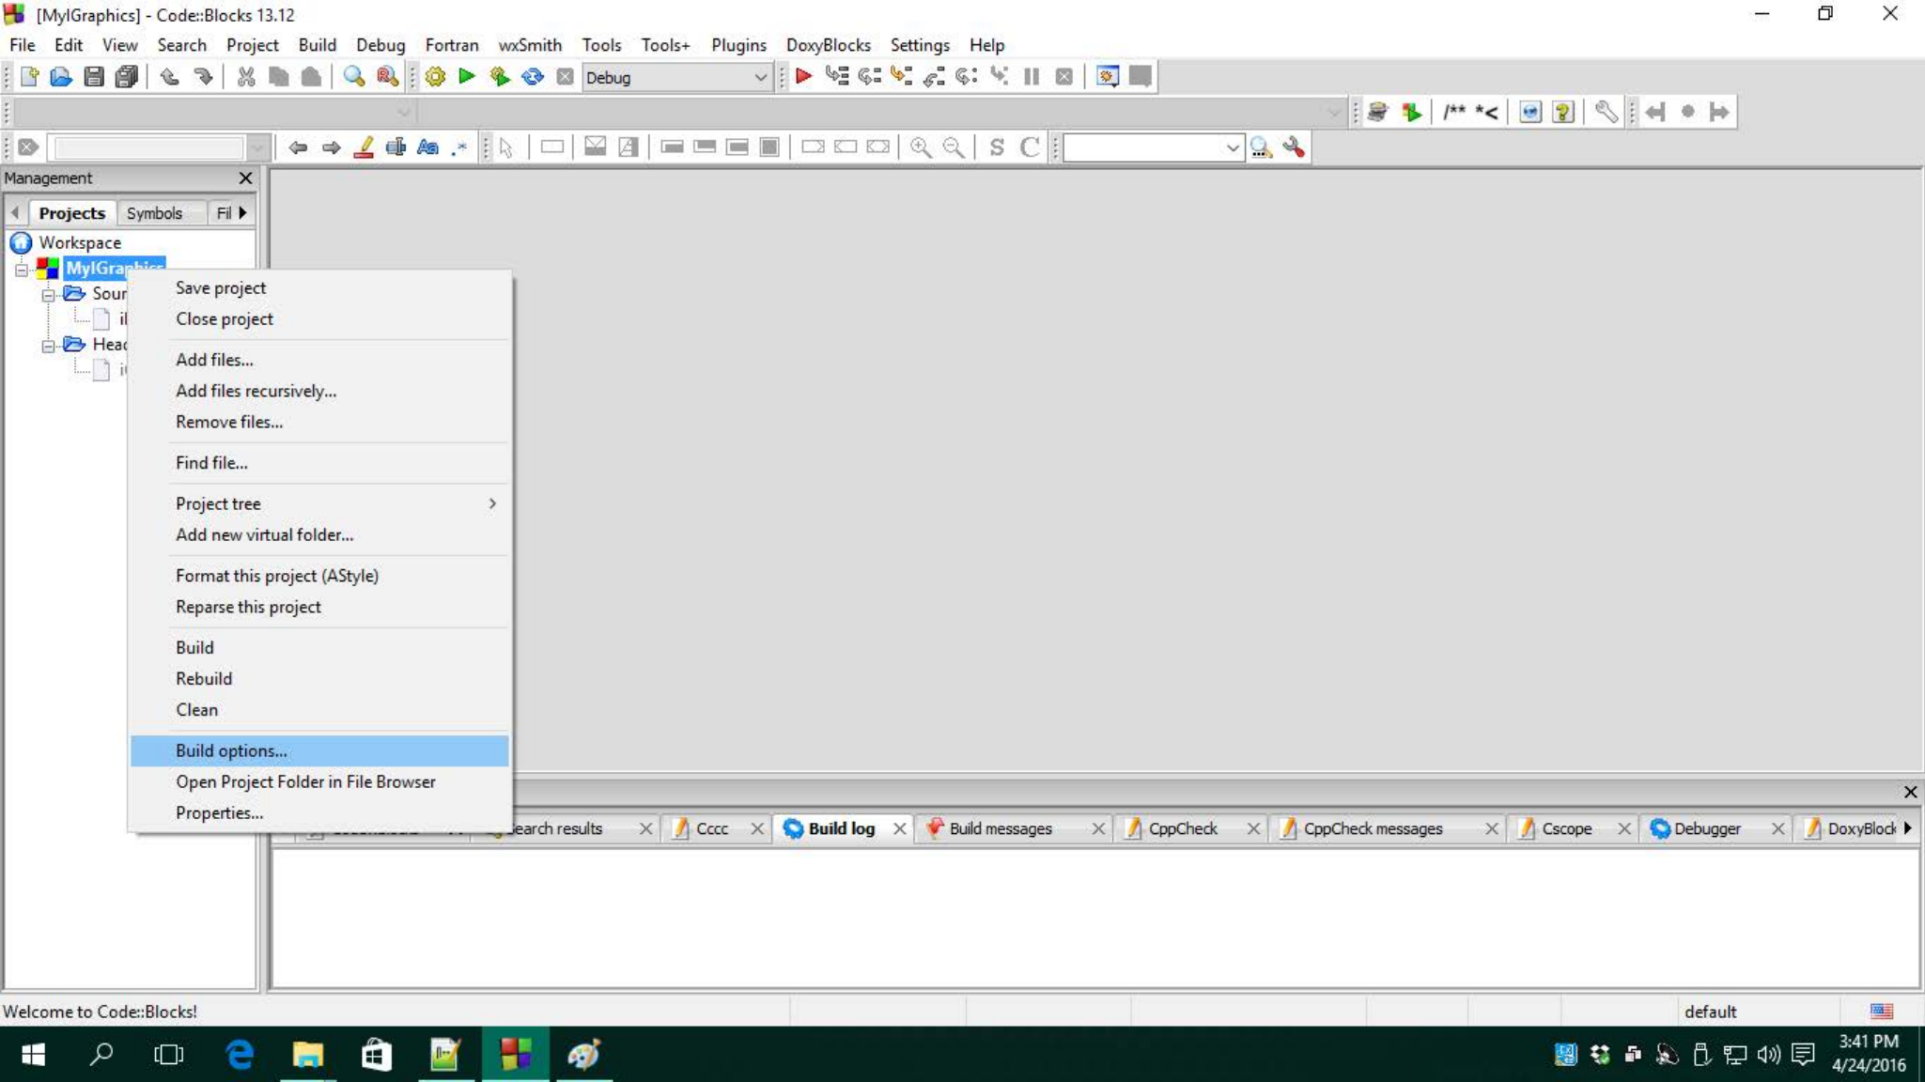Click the DoxyBlocks block comment /** icon
The height and width of the screenshot is (1082, 1925).
point(1453,113)
